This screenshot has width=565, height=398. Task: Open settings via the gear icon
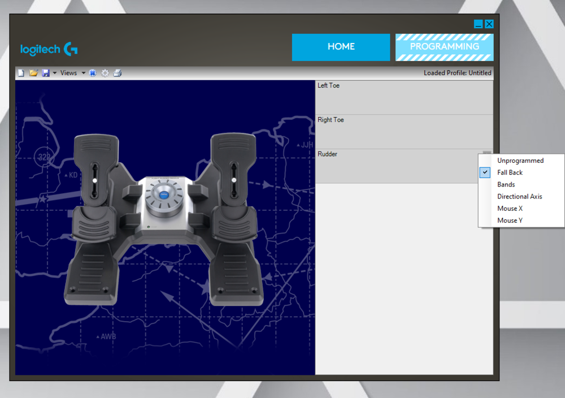(x=105, y=73)
